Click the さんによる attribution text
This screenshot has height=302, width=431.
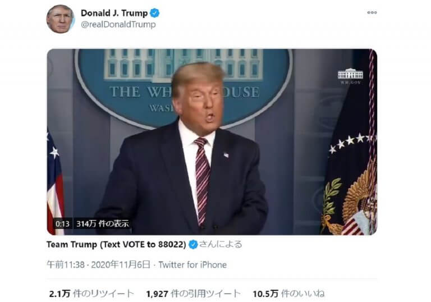[221, 244]
